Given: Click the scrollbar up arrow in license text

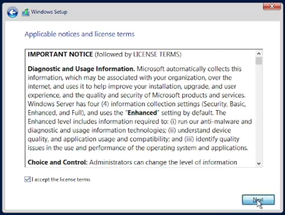Looking at the screenshot, I should (x=259, y=53).
